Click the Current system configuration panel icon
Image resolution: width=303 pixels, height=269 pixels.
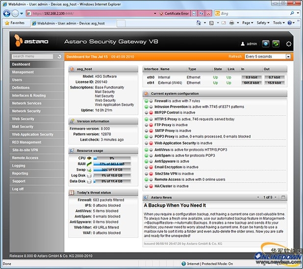tap(146, 93)
